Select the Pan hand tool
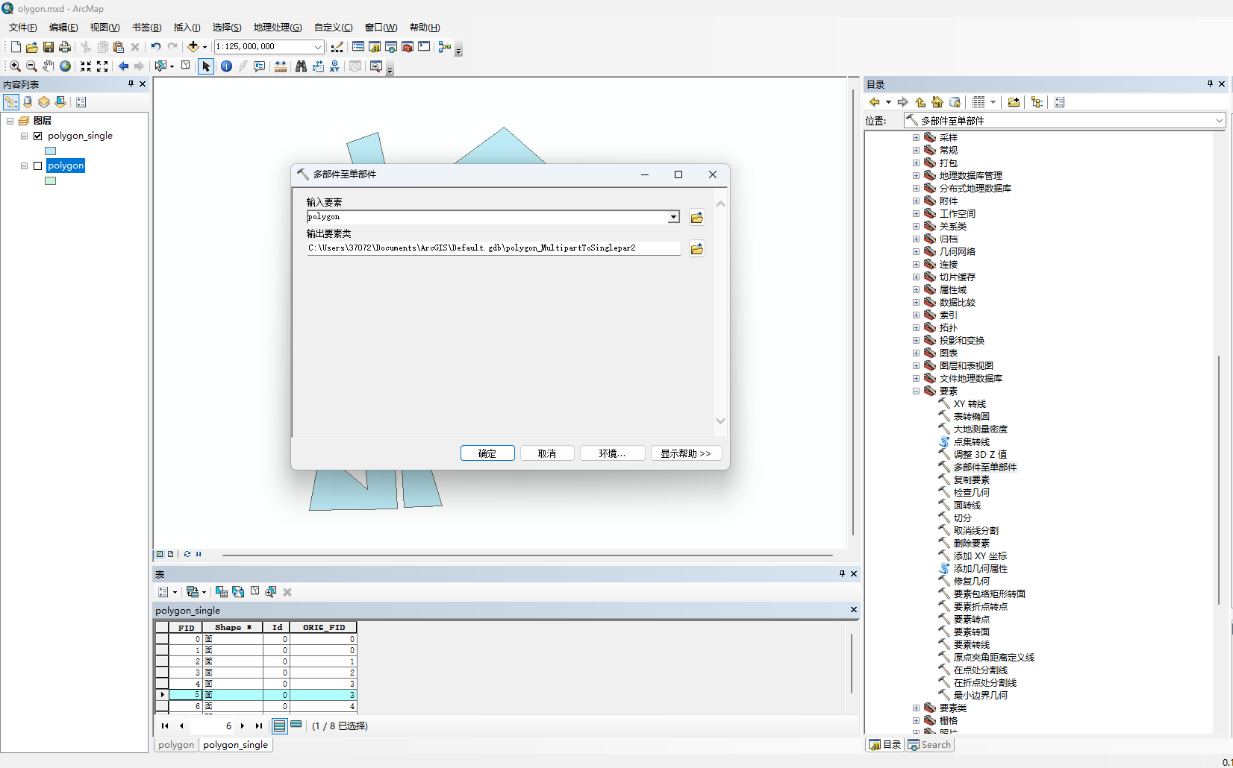The height and width of the screenshot is (768, 1233). tap(49, 66)
